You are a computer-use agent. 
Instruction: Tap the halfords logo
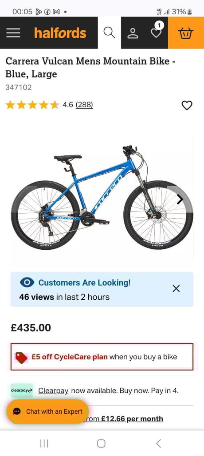pyautogui.click(x=60, y=33)
